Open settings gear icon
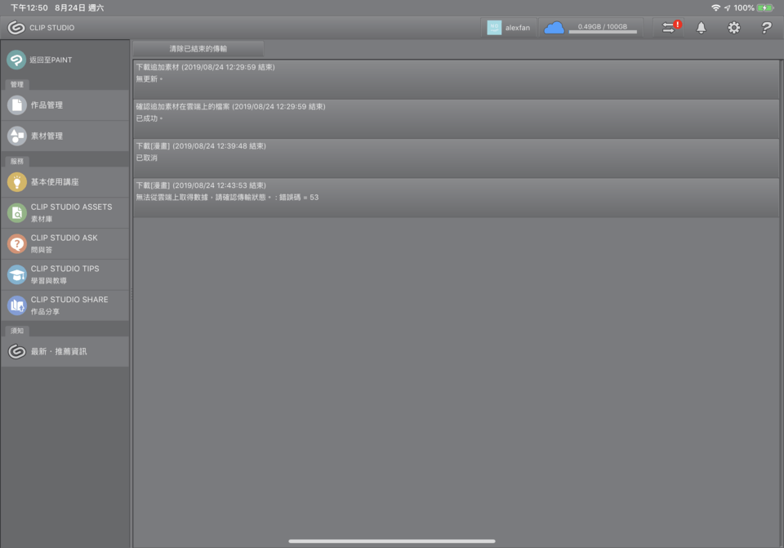 733,28
